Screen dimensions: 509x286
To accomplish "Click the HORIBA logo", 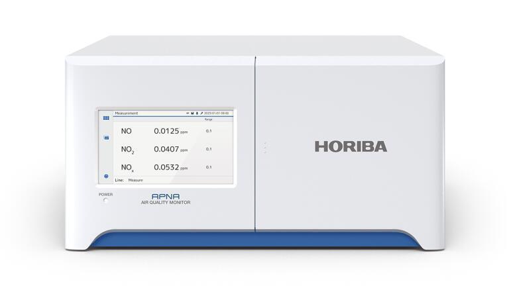I will click(351, 146).
